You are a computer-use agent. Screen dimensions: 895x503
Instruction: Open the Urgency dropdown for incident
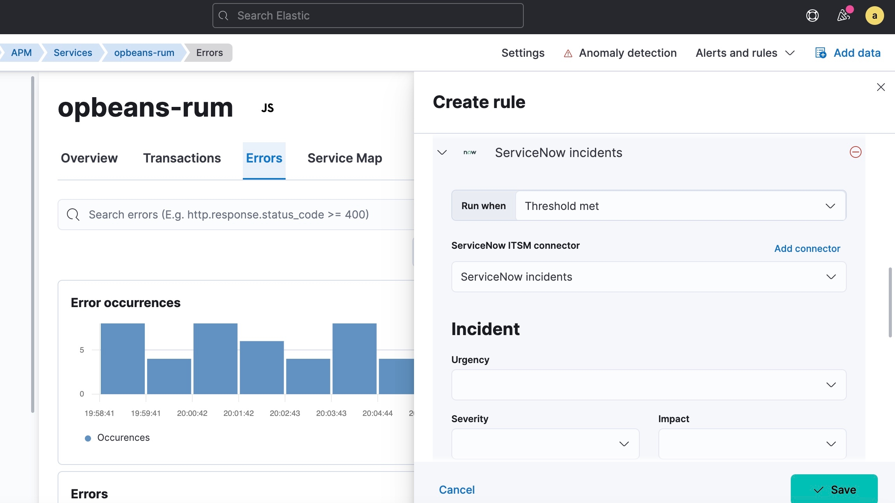coord(649,384)
